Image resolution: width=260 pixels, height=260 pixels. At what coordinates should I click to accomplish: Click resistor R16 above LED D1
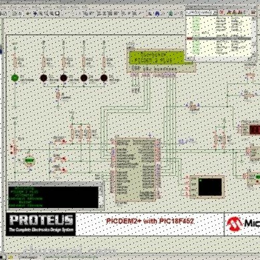pyautogui.click(x=15, y=62)
